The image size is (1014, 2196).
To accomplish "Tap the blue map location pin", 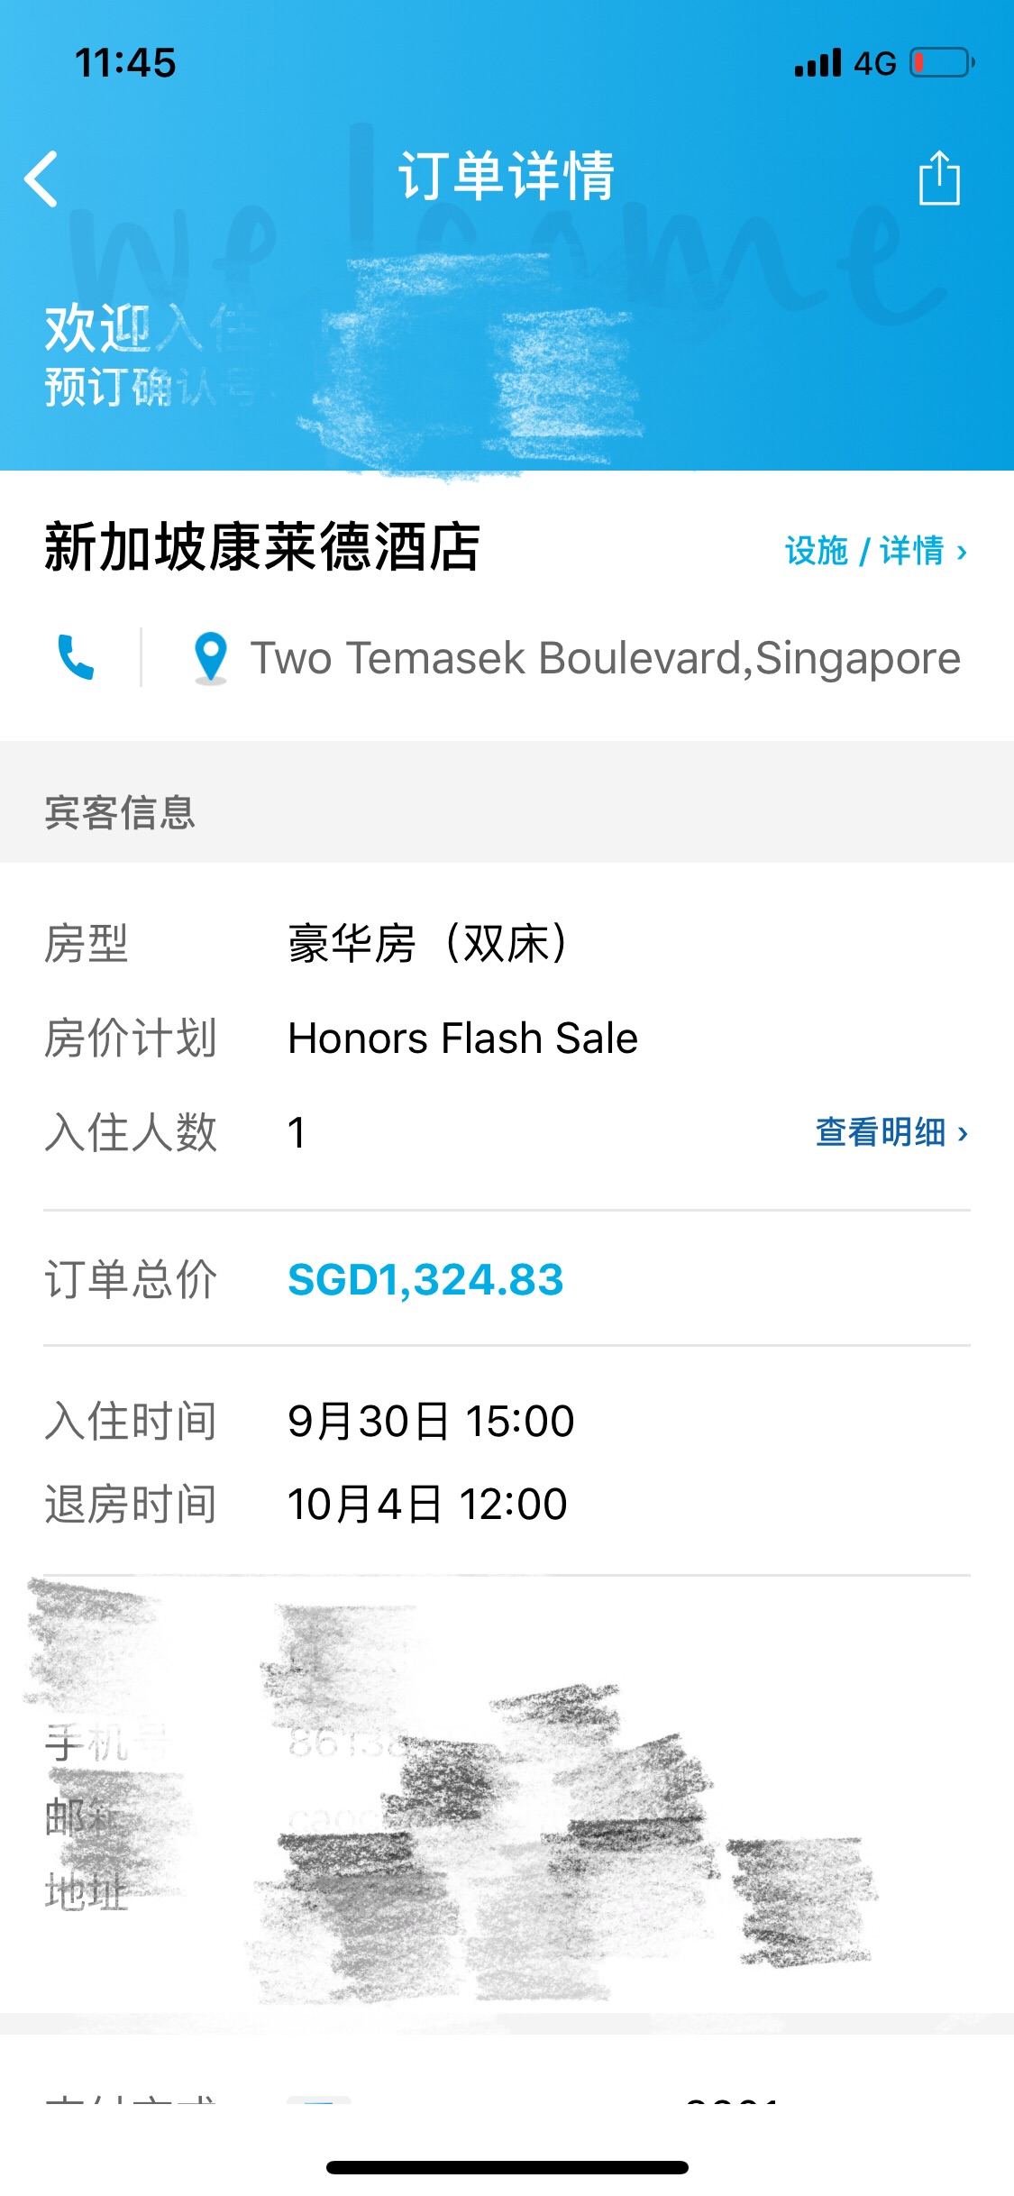I will pyautogui.click(x=211, y=657).
